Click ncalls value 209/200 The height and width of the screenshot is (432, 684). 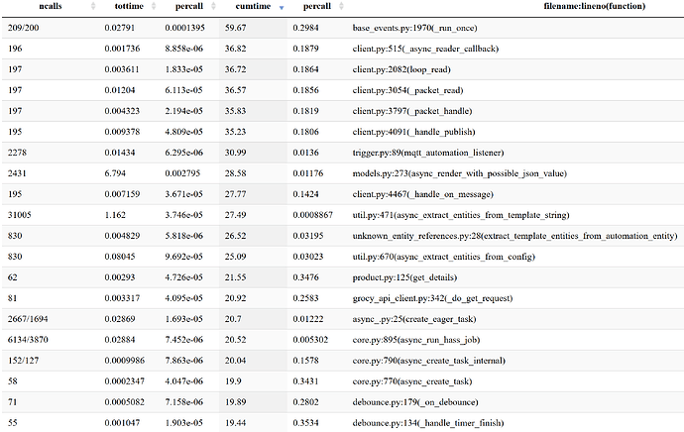[x=23, y=28]
